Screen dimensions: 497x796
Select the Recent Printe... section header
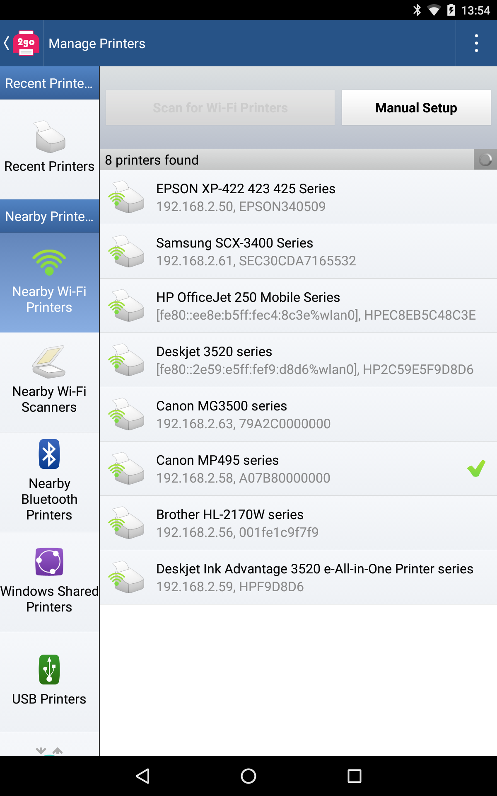pos(49,83)
